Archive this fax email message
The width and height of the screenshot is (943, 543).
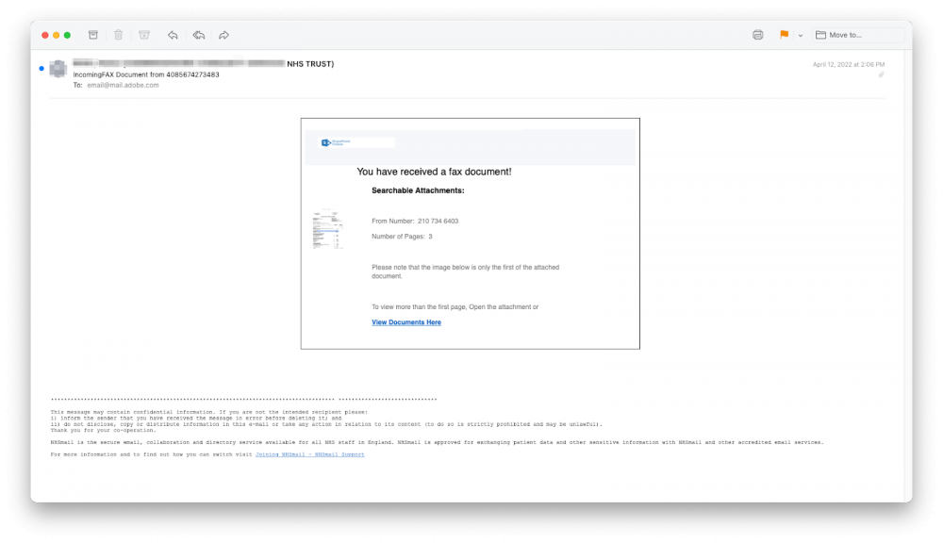(x=92, y=35)
